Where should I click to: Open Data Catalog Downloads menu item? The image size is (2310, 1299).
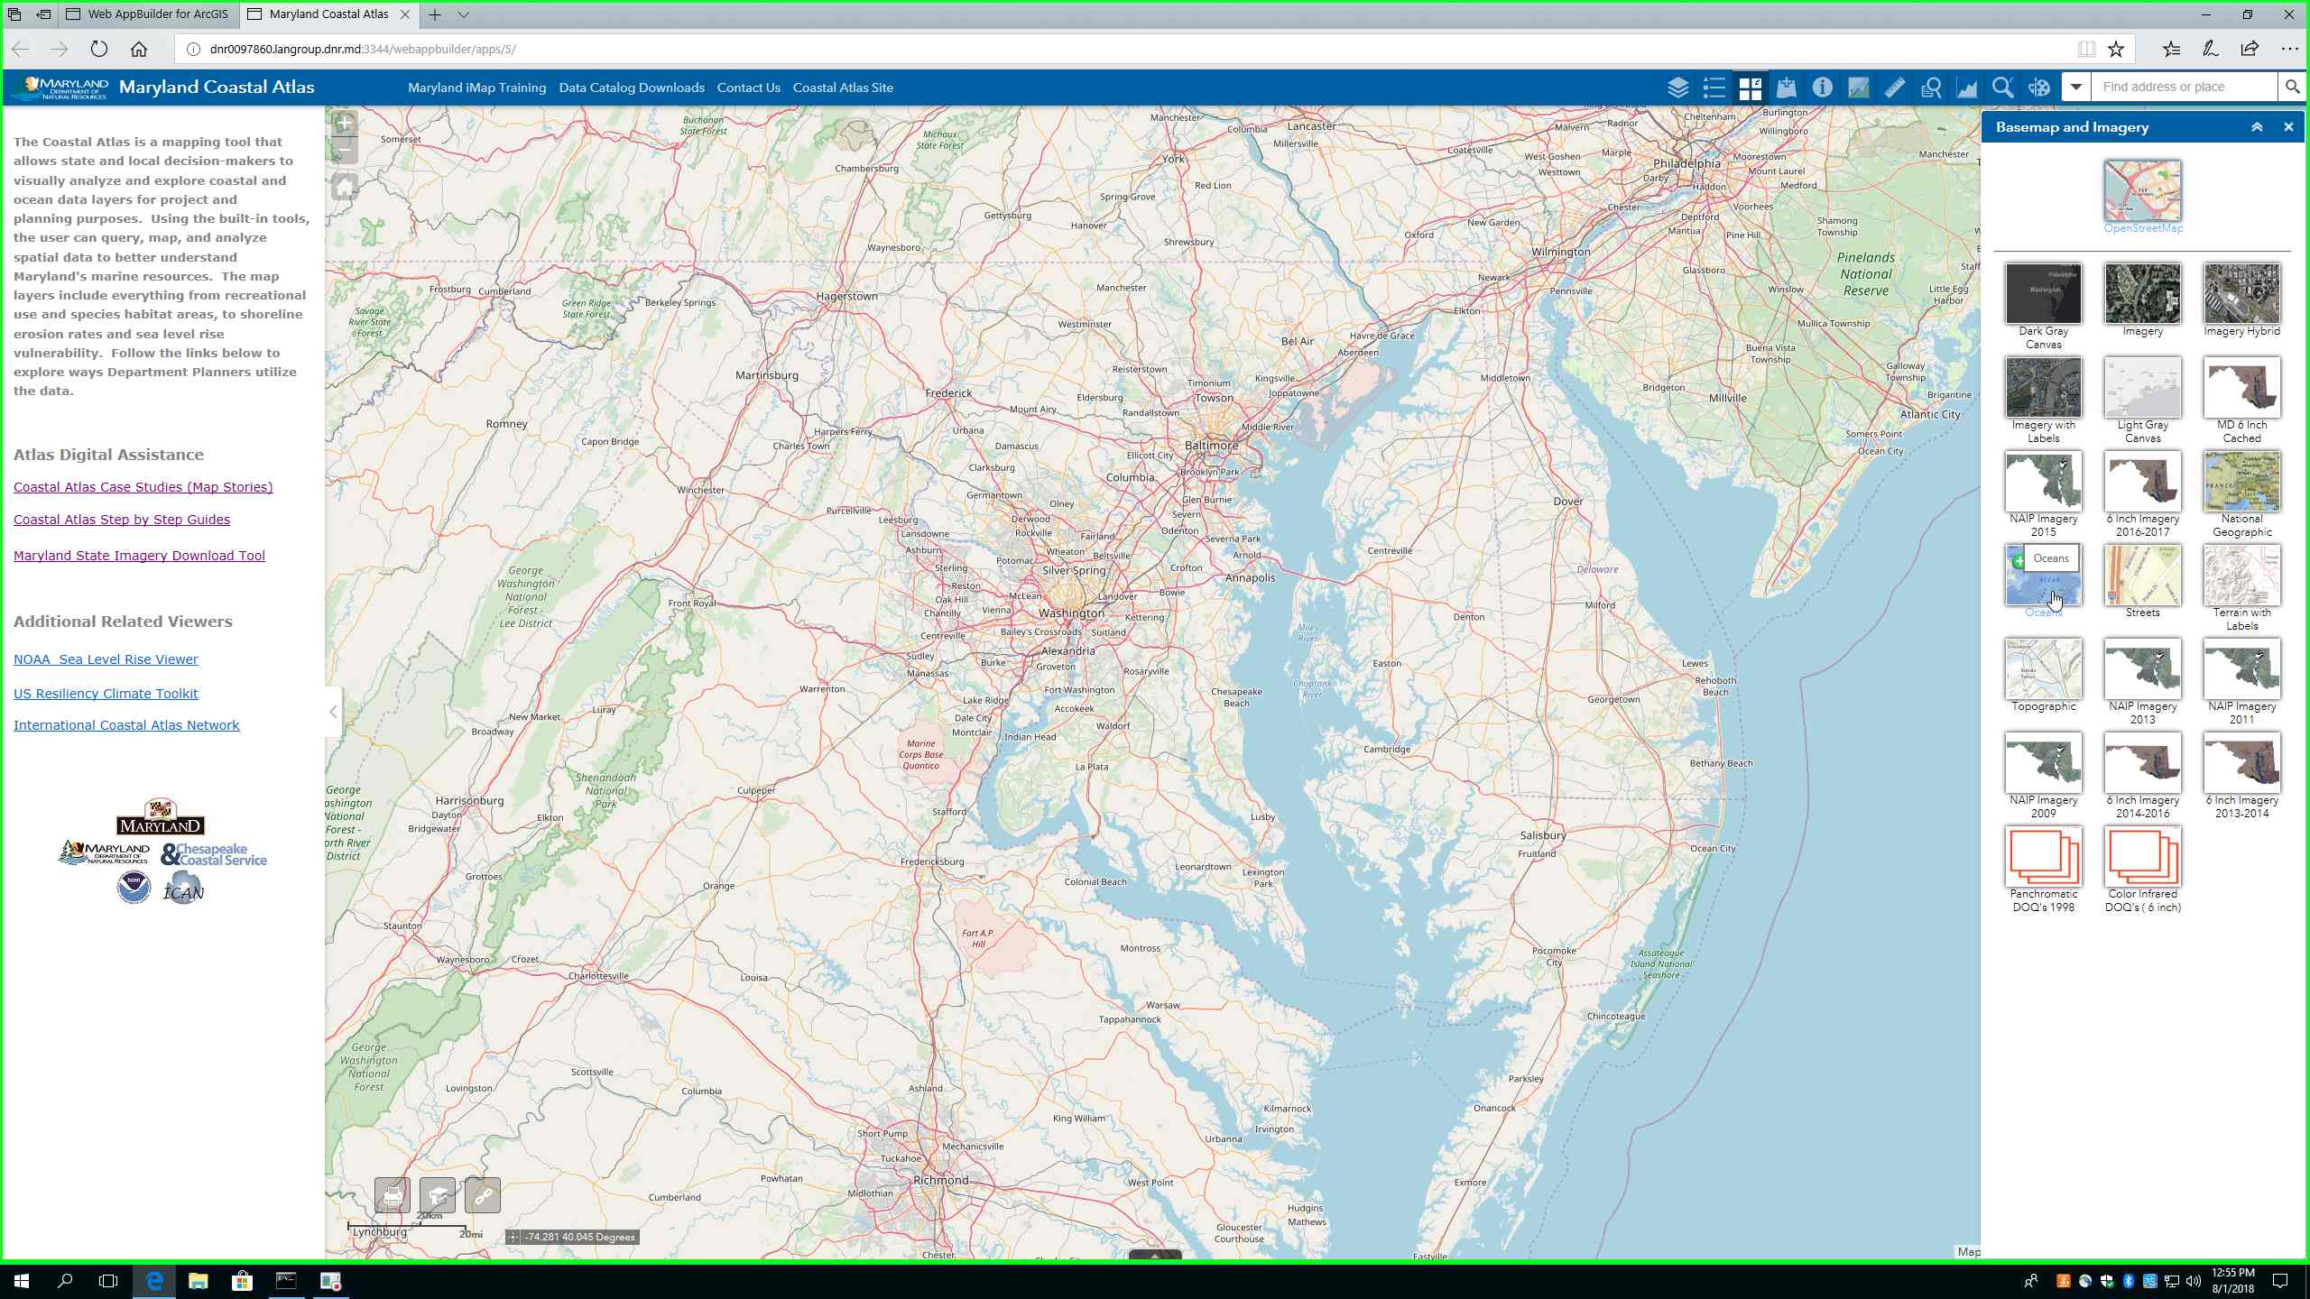[x=631, y=88]
